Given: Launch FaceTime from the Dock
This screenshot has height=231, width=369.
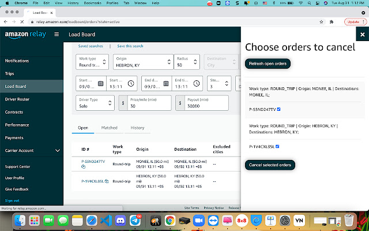Looking at the screenshot, I should click(48, 221).
